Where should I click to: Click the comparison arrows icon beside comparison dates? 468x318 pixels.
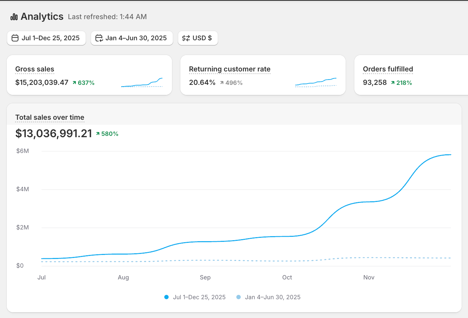pos(99,38)
